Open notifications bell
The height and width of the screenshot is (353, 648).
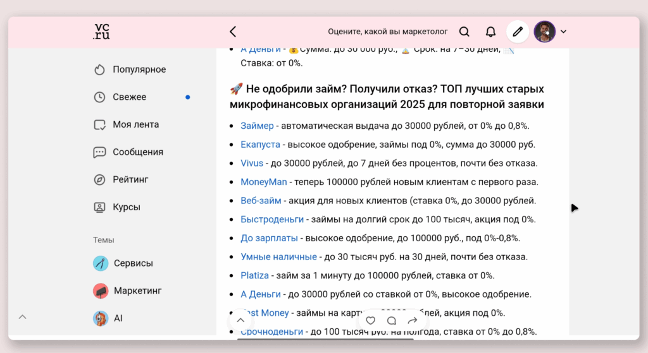(x=490, y=32)
